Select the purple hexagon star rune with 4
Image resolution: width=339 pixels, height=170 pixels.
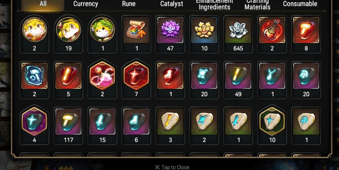click(x=34, y=126)
